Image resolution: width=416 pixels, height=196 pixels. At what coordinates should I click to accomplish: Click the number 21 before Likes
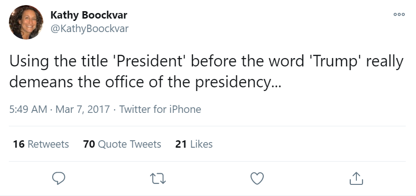pos(181,144)
